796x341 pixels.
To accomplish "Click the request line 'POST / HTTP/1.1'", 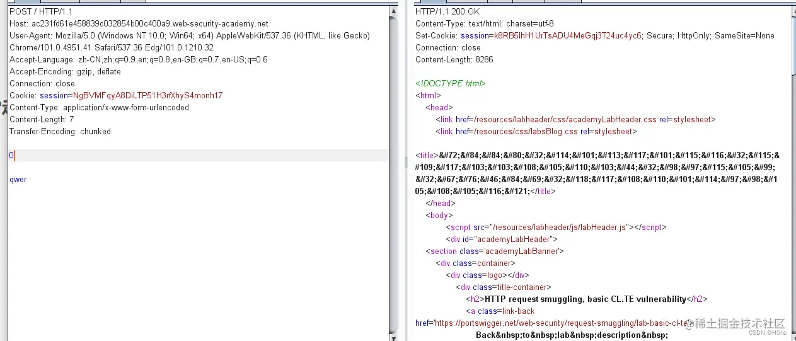I will 40,12.
